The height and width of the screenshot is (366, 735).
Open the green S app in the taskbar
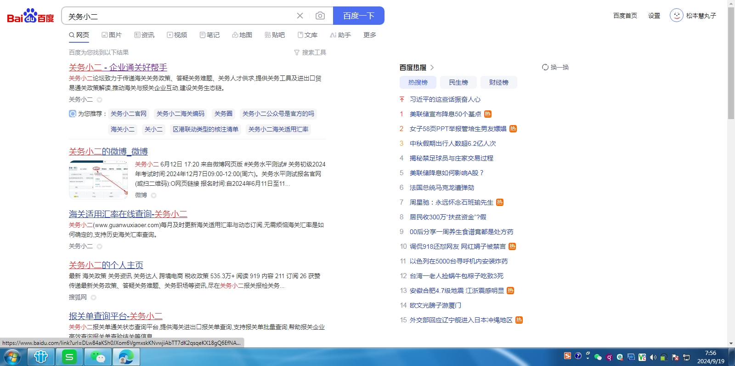point(69,357)
